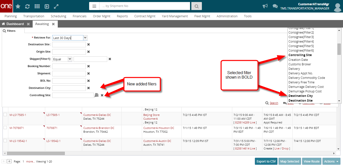Click the Controlling Site lookup icon
The width and height of the screenshot is (343, 167).
(x=96, y=95)
